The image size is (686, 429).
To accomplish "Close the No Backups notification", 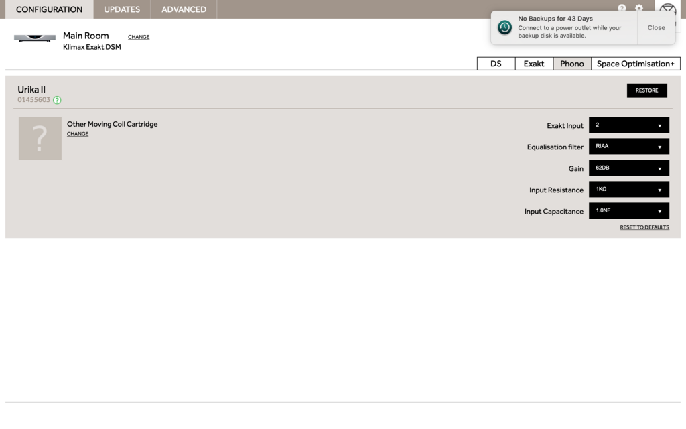I will 656,27.
